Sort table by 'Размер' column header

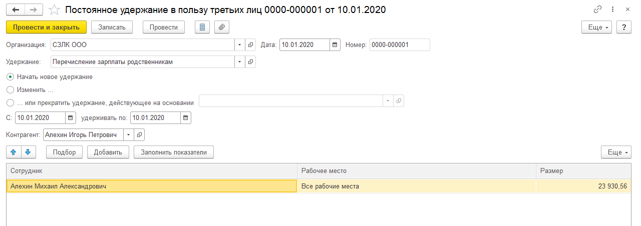click(x=583, y=170)
